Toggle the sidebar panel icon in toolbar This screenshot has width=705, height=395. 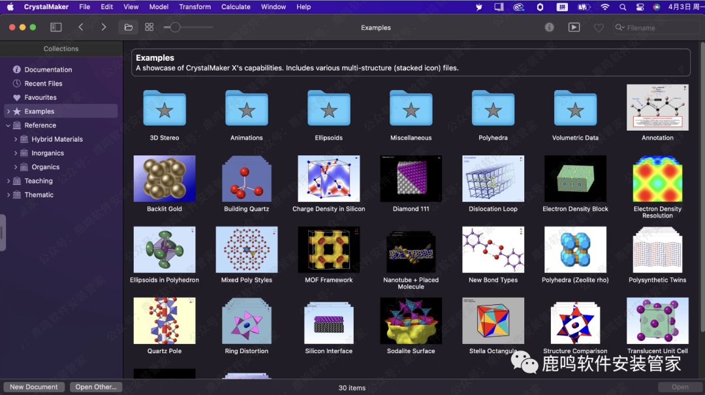coord(56,27)
